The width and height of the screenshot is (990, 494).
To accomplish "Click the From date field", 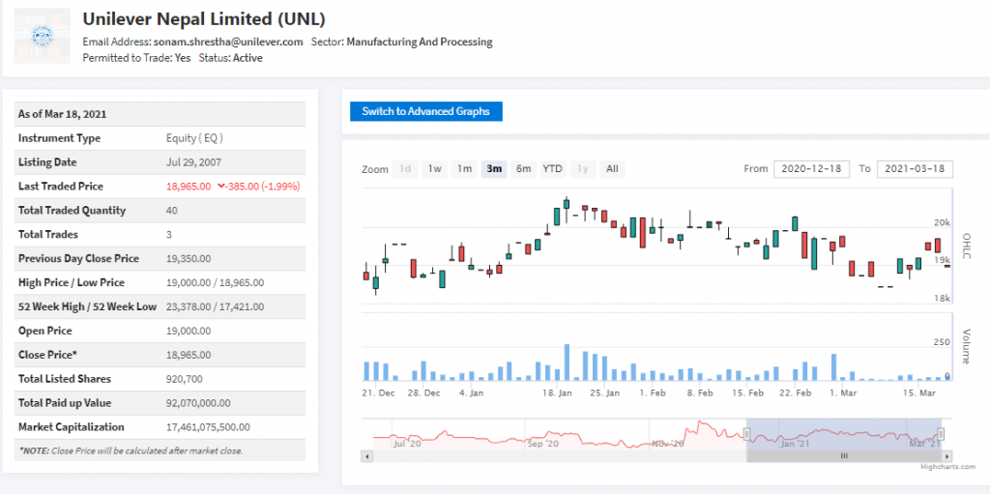I will tap(811, 169).
